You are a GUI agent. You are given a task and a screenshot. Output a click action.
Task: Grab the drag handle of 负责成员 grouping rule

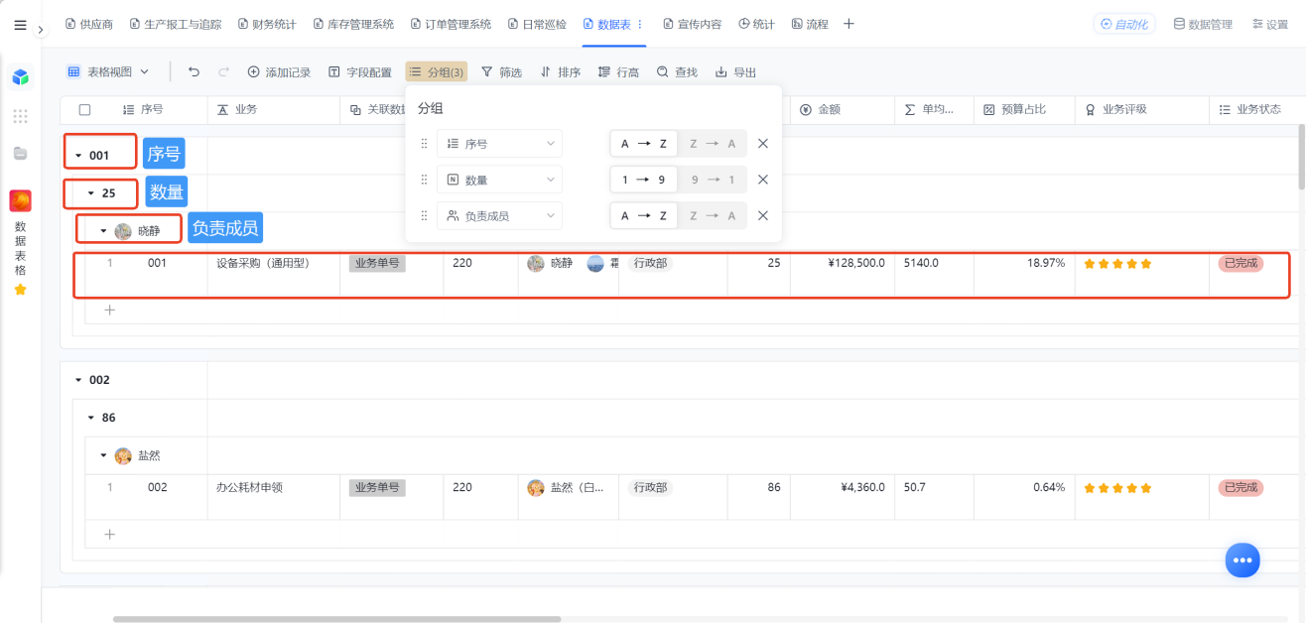[x=425, y=215]
